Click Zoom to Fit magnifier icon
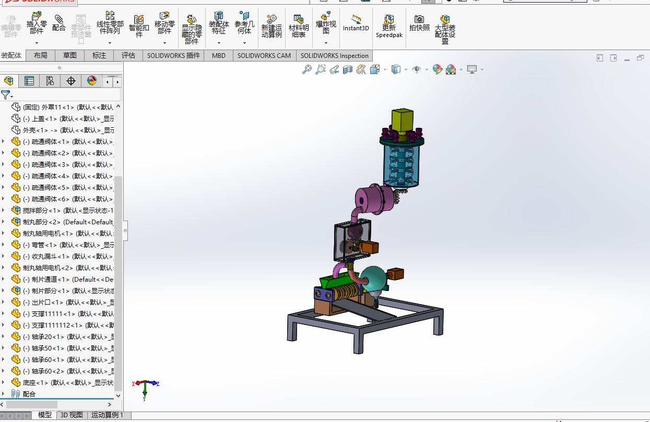 [307, 69]
